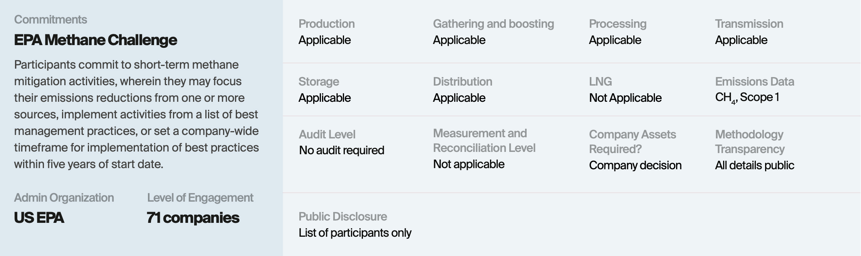Viewport: 861px width, 256px height.
Task: Select the Admin Organization label
Action: point(64,198)
